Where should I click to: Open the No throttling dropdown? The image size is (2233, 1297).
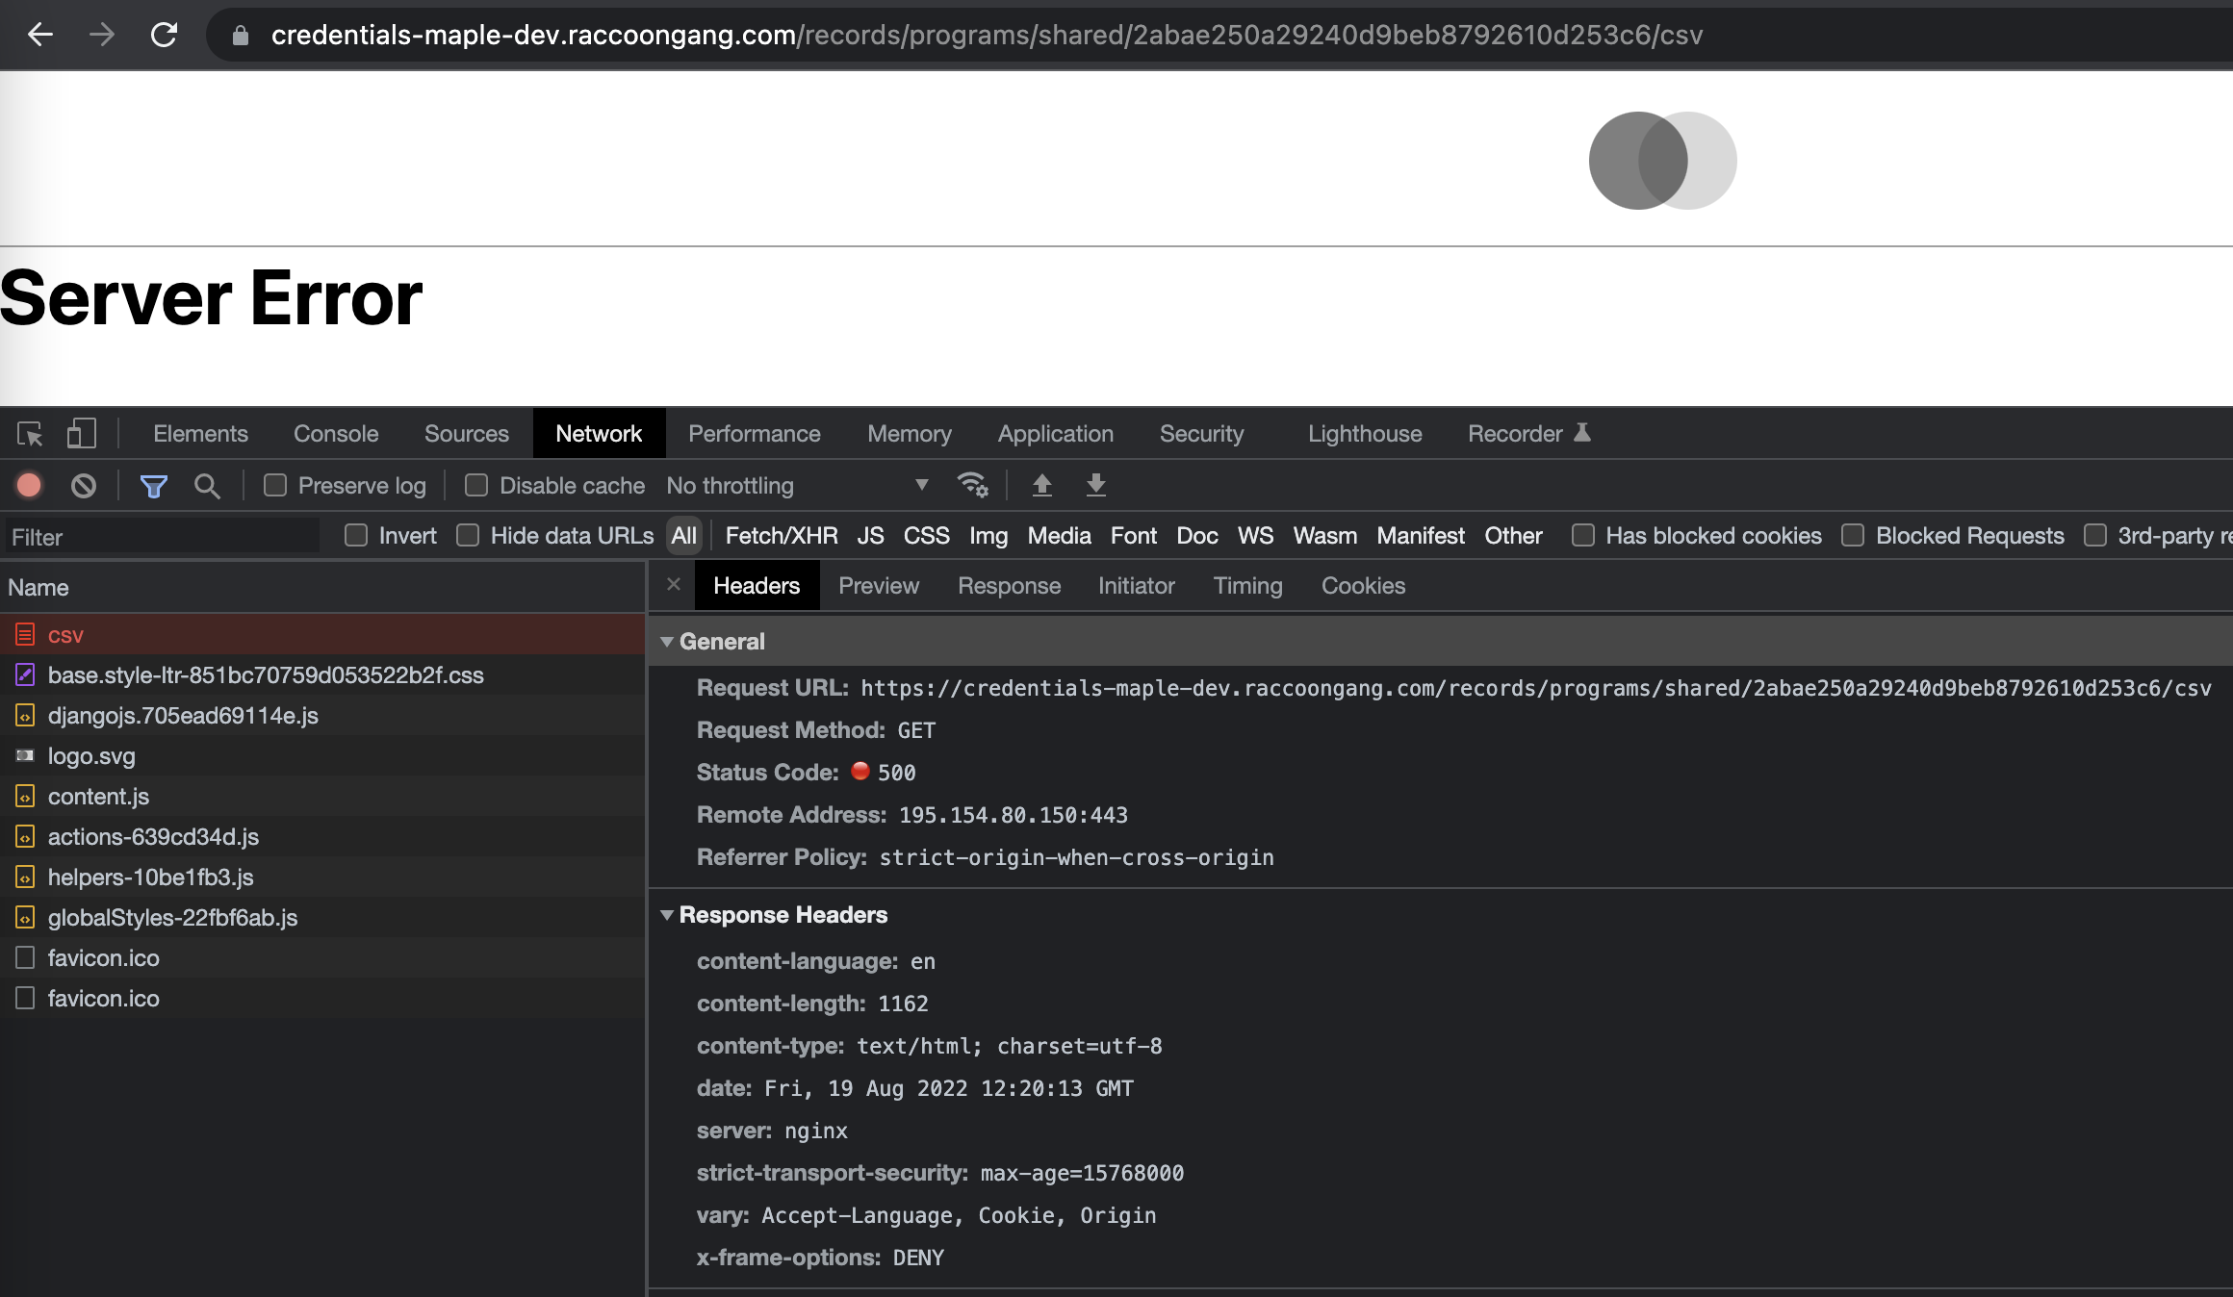tap(799, 486)
